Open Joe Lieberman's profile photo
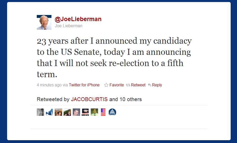Image resolution: width=237 pixels, height=143 pixels. pos(44,22)
